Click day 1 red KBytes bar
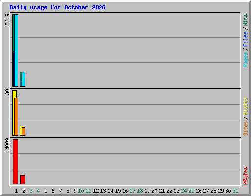The image size is (251, 196). (15, 162)
